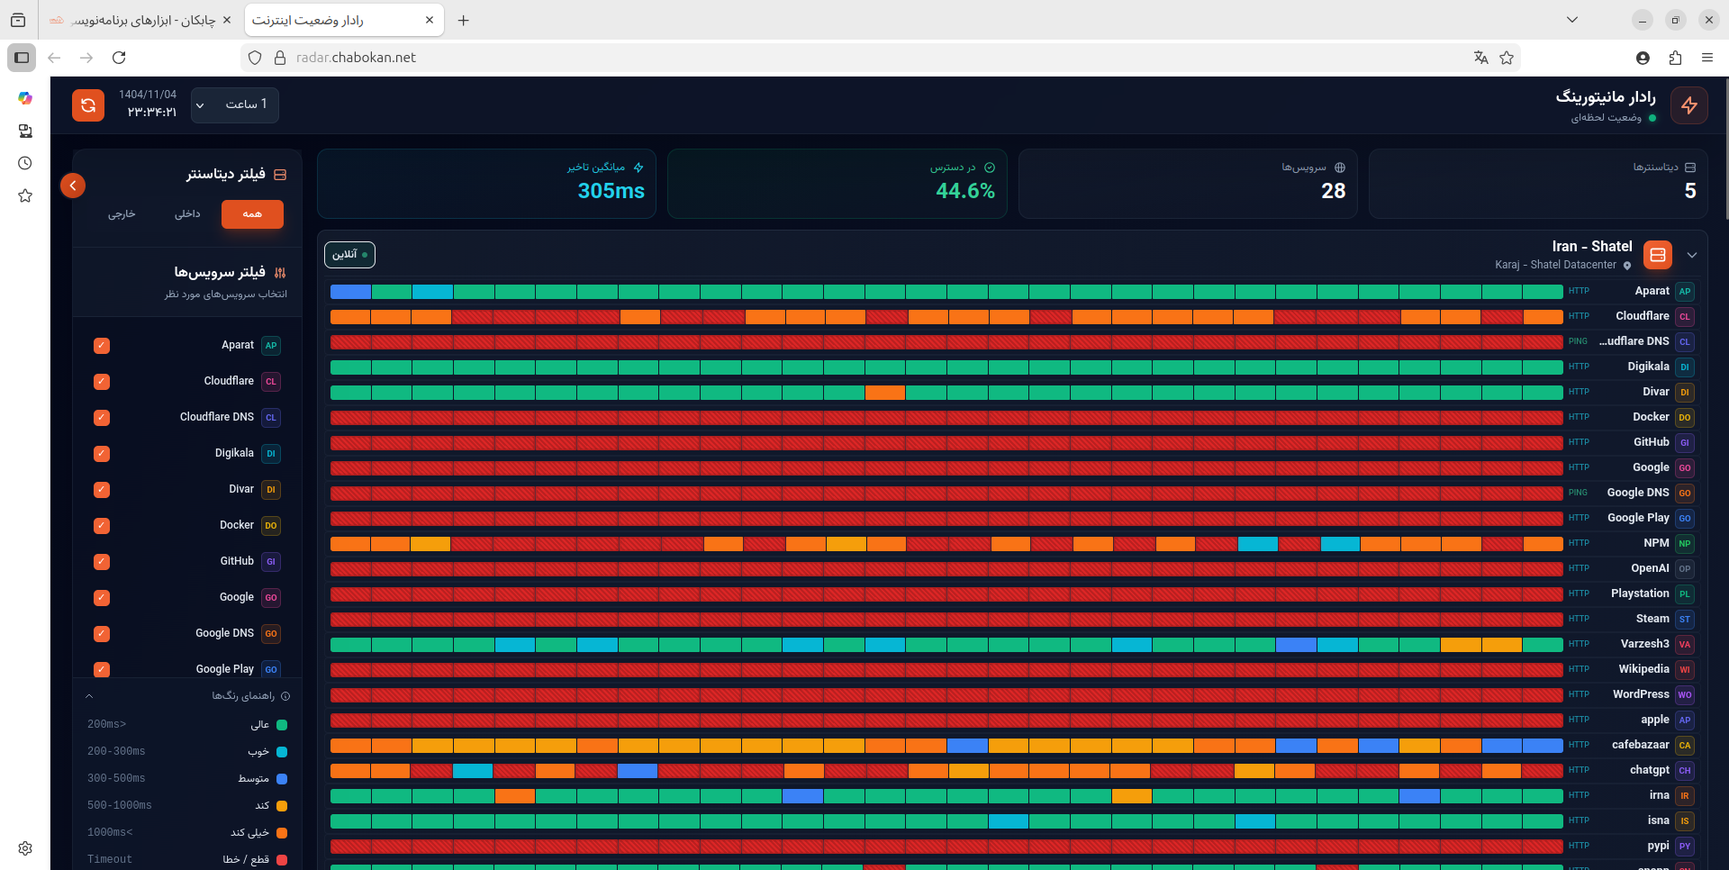Open the 1 ساعت time range dropdown
Image resolution: width=1729 pixels, height=870 pixels.
click(235, 104)
